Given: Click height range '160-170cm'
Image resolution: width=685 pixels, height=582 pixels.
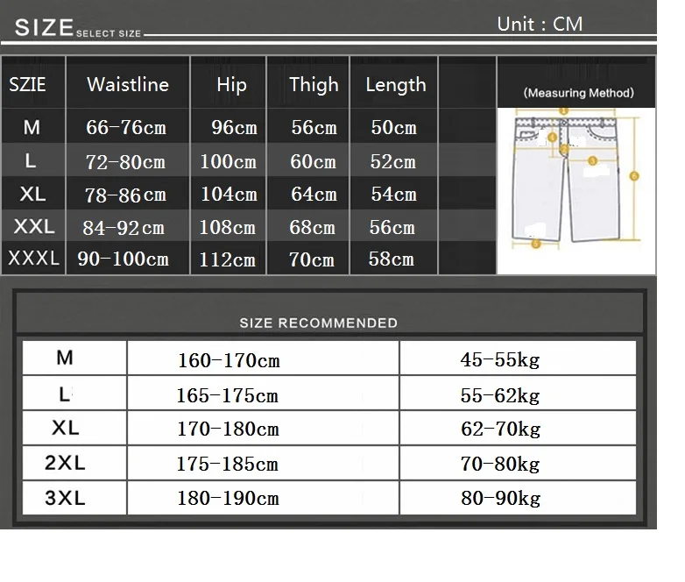Looking at the screenshot, I should 229,361.
